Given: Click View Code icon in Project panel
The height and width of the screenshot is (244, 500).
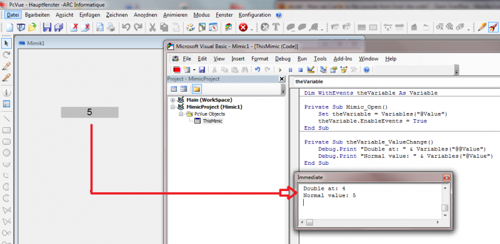Looking at the screenshot, I should click(174, 89).
